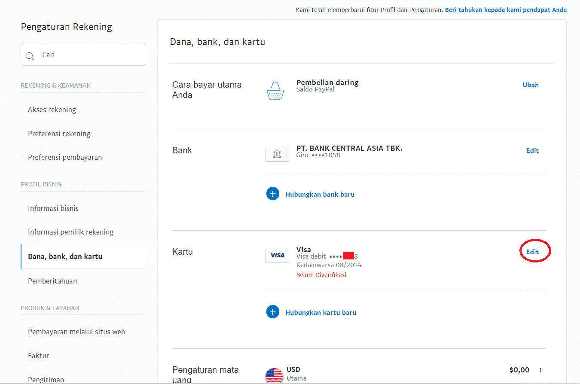This screenshot has width=580, height=384.
Task: Click the PRODUK & LAYANAN section header
Action: coord(50,308)
